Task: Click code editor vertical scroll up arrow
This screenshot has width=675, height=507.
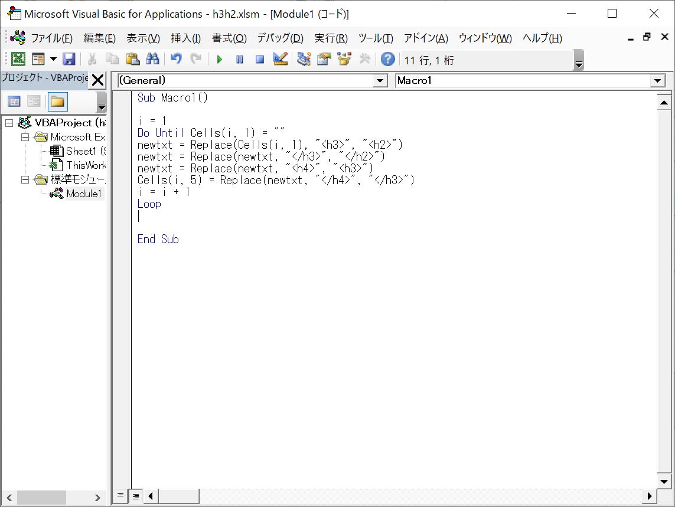Action: point(664,103)
